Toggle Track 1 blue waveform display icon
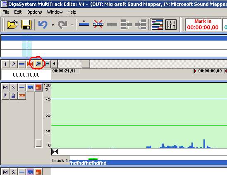The image size is (227, 175). [30, 87]
